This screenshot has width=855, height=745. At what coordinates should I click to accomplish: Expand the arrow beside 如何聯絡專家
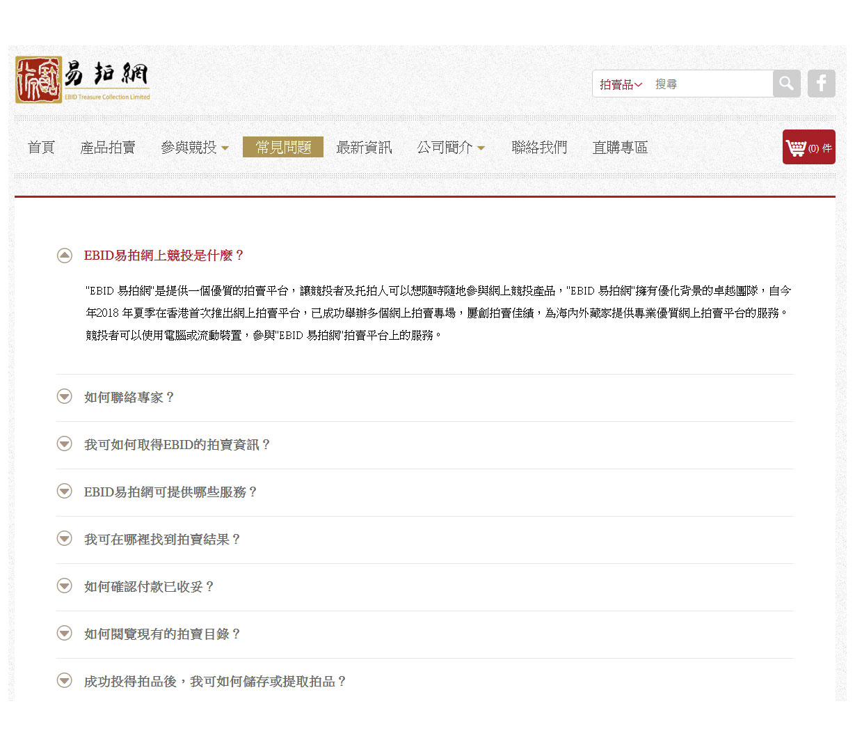(65, 397)
